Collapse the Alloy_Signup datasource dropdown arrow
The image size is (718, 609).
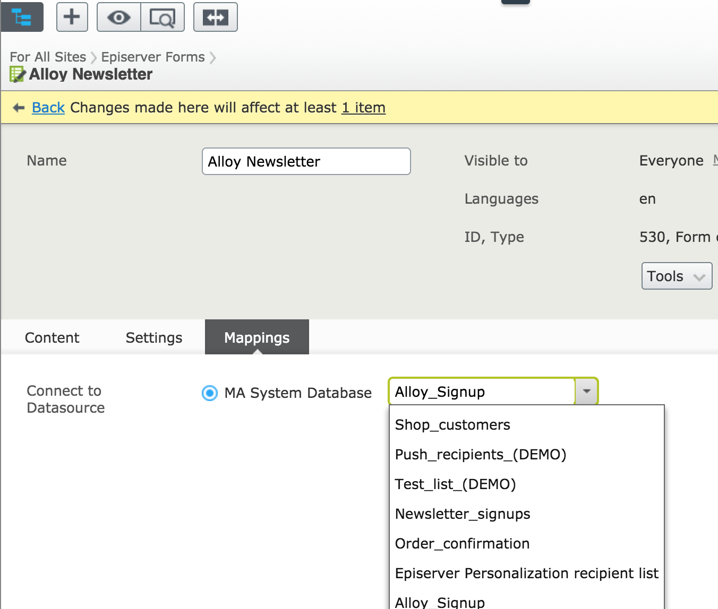(x=586, y=391)
